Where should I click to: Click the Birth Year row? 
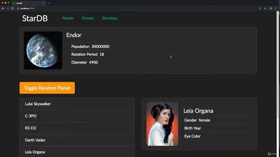pyautogui.click(x=215, y=128)
